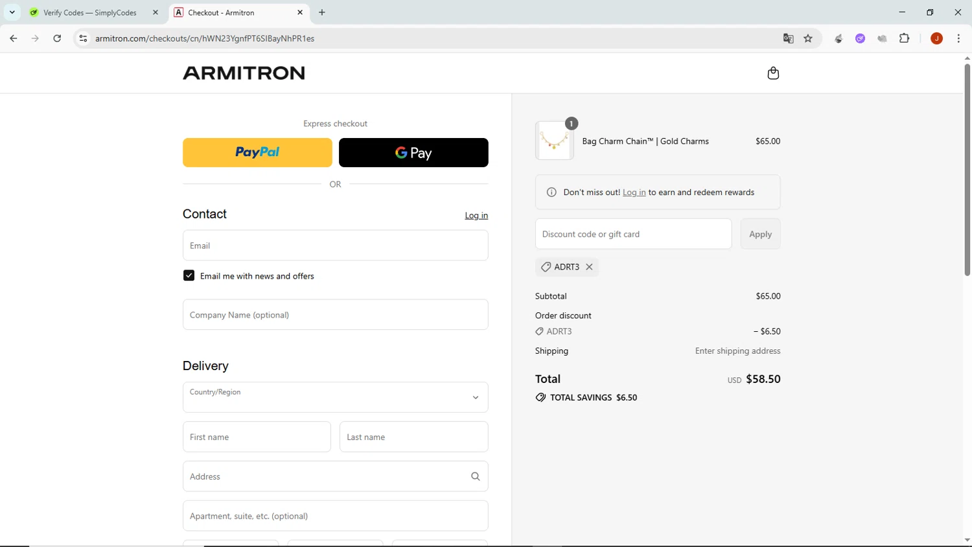Click the Bag Charm Chain Gold Charms title
972x547 pixels.
point(645,141)
